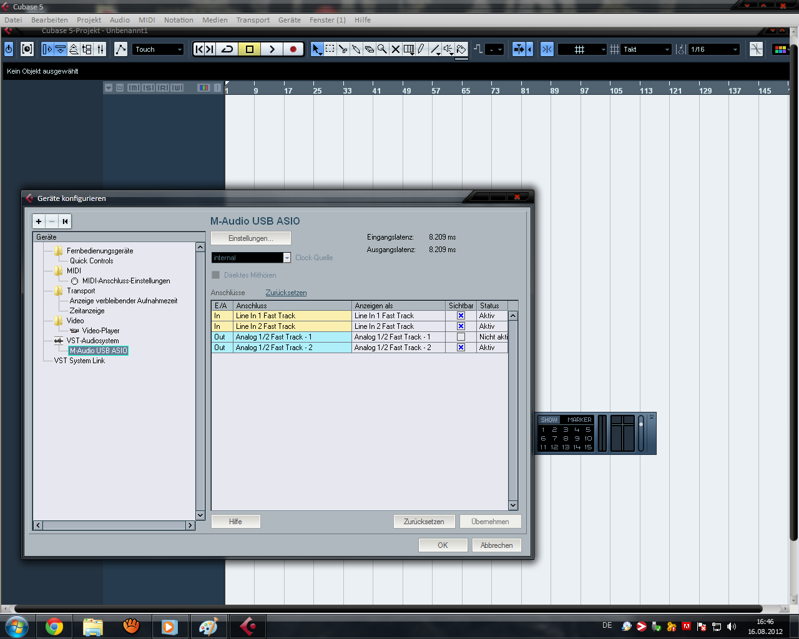Toggle the Snap on/off button
This screenshot has height=639, width=799.
click(547, 49)
